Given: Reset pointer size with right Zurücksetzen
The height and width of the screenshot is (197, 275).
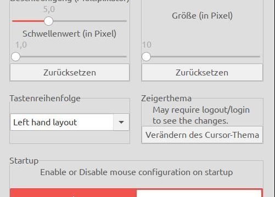Looking at the screenshot, I should (202, 72).
